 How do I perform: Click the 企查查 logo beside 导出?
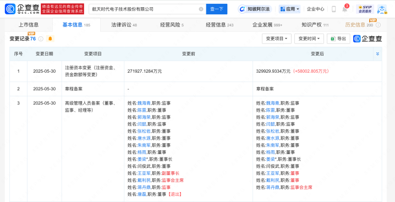(x=367, y=39)
